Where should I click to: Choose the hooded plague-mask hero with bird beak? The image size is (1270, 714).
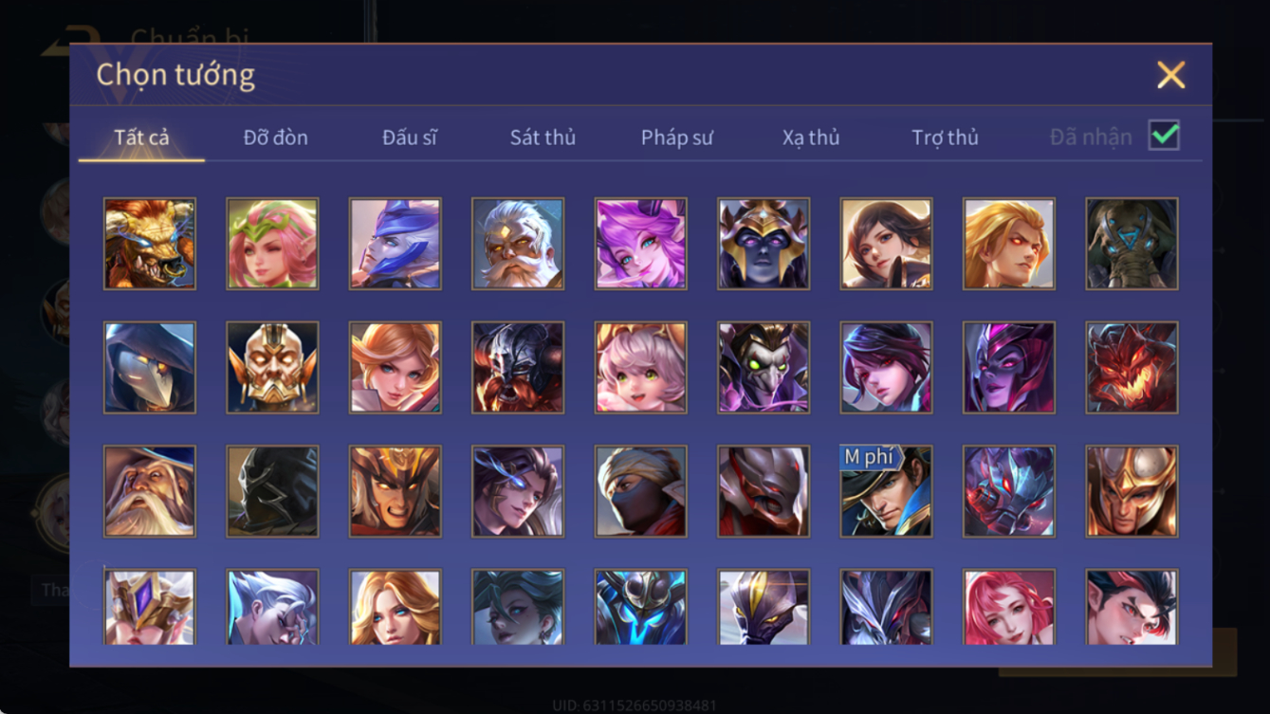click(x=150, y=368)
